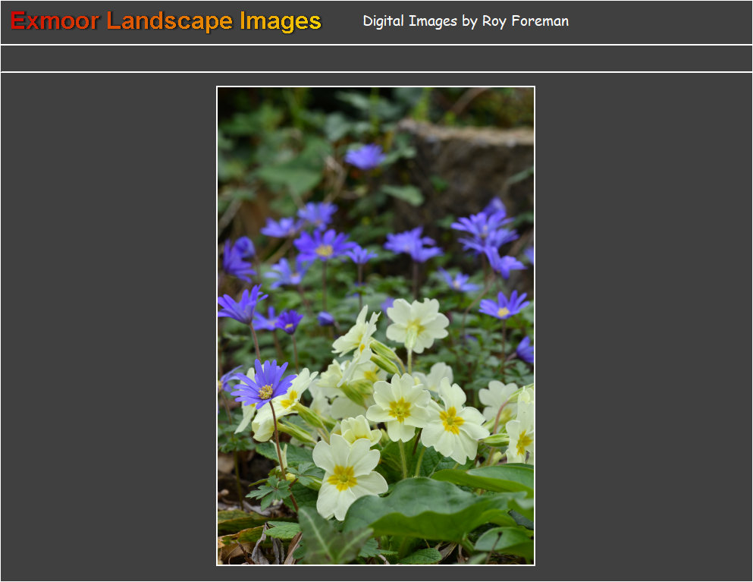Click the word 'Landscape' in the heading
The width and height of the screenshot is (753, 582).
pyautogui.click(x=171, y=21)
